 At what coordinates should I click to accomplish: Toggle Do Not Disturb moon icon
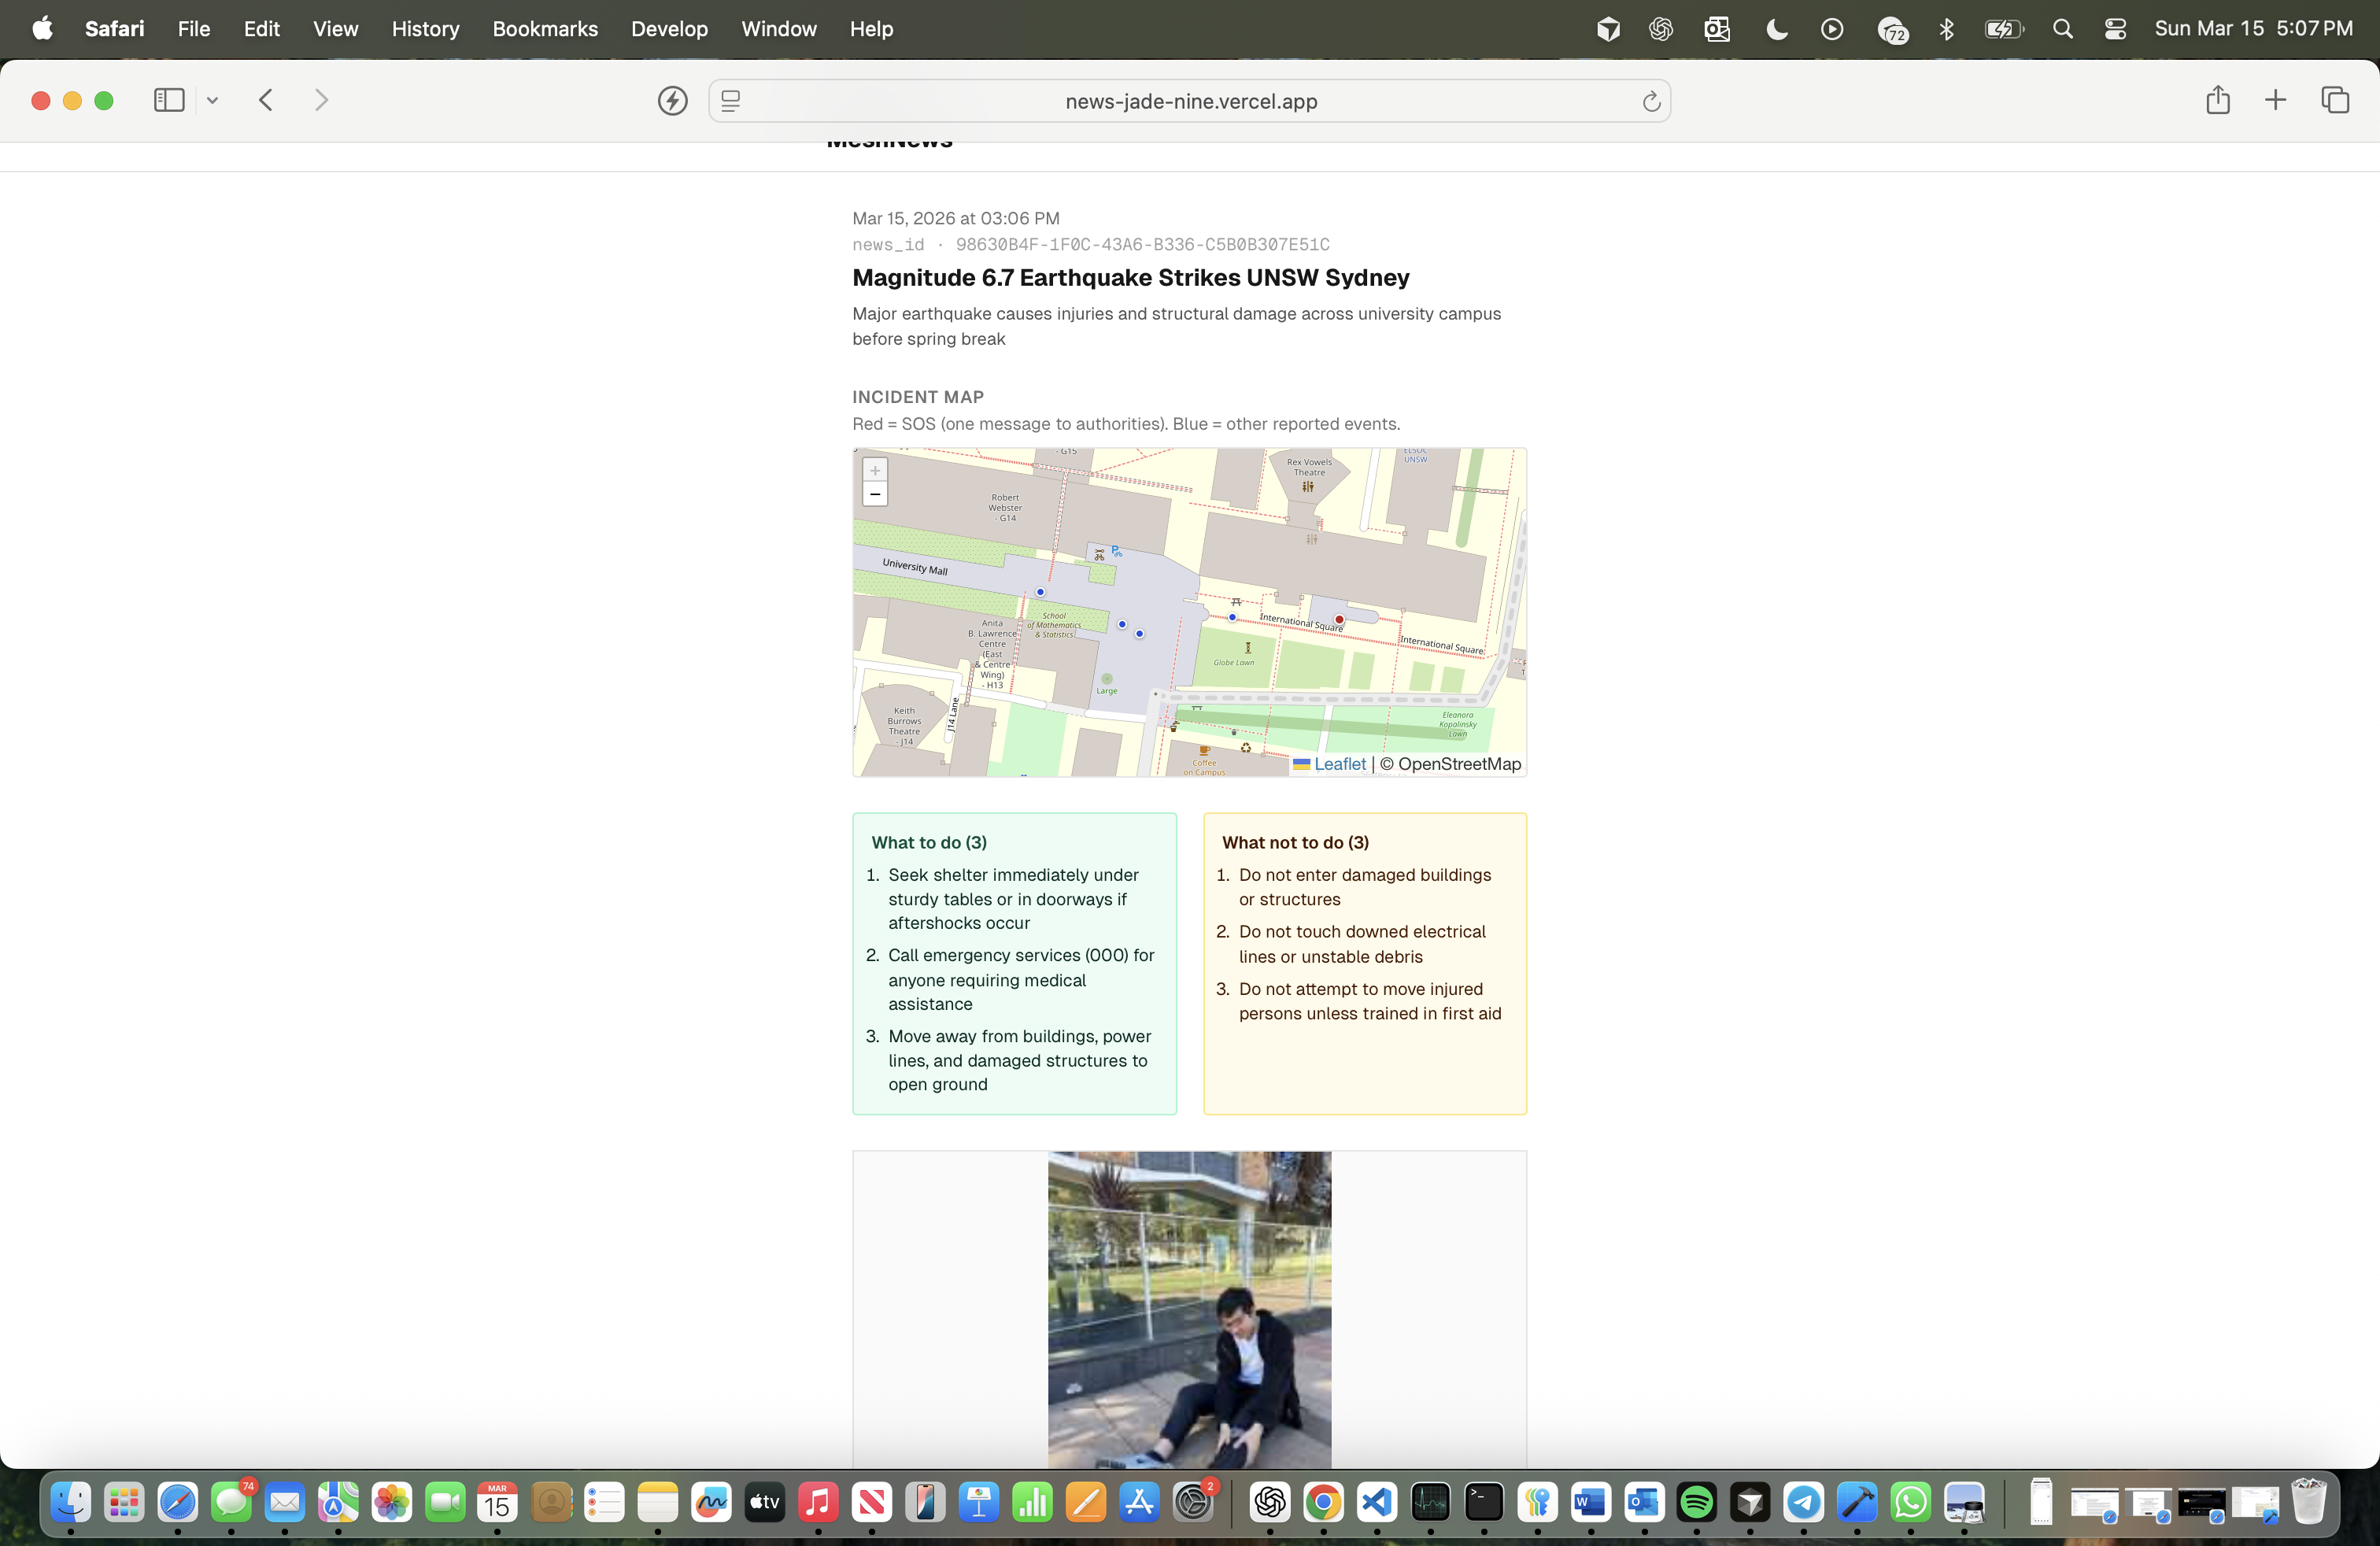coord(1776,29)
